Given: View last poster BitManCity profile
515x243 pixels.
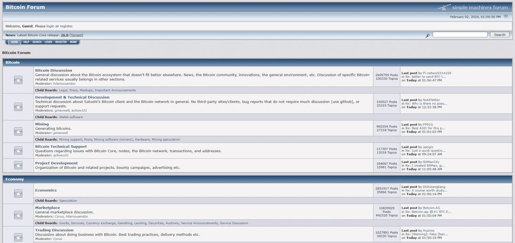Looking at the screenshot, I should tap(431, 162).
